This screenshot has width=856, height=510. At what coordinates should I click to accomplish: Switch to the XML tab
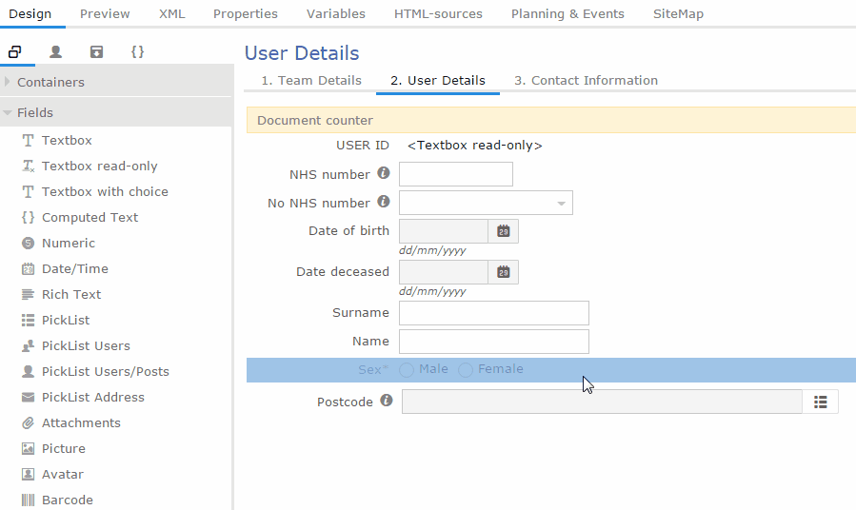tap(172, 13)
